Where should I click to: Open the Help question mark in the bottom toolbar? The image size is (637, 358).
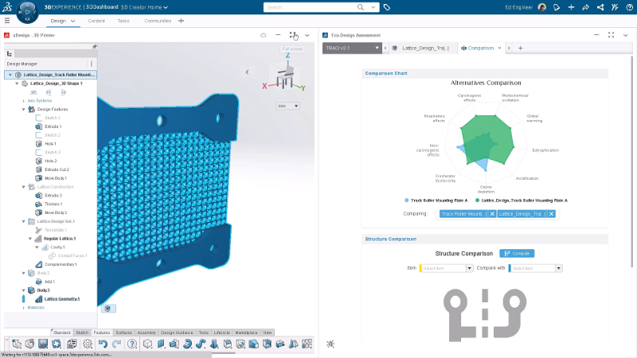(x=132, y=344)
